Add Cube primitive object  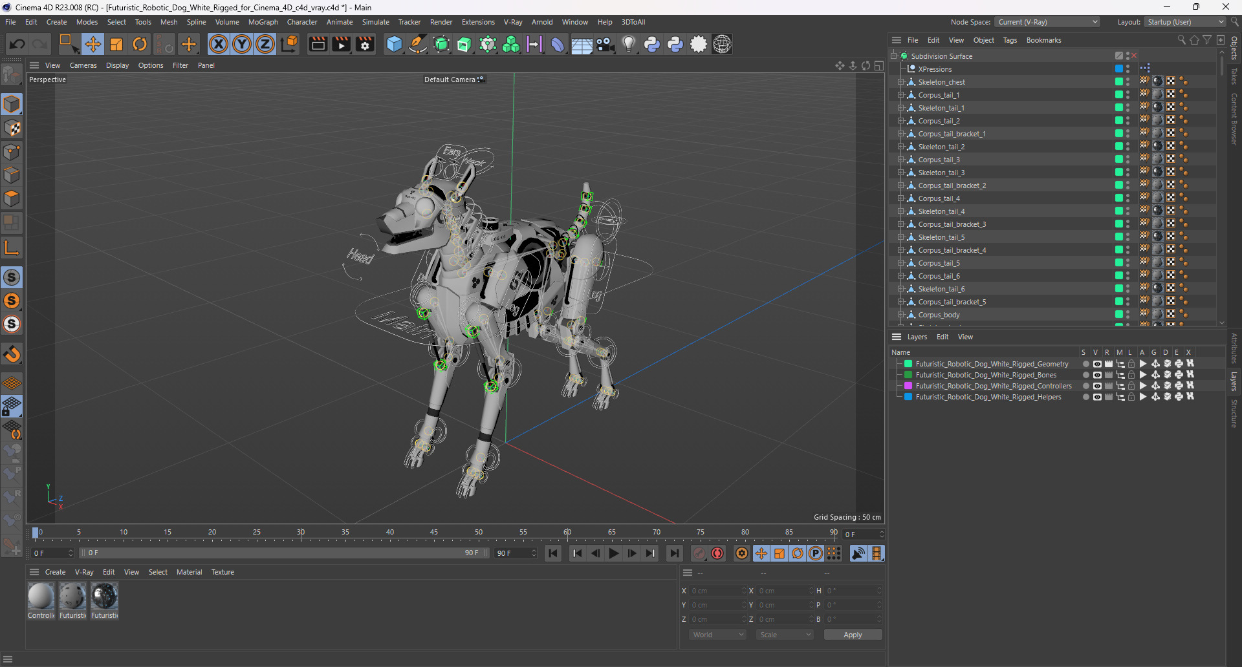pyautogui.click(x=394, y=44)
